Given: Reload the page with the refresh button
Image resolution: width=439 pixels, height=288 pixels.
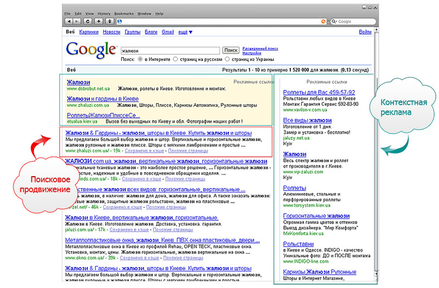Looking at the screenshot, I should (x=87, y=21).
